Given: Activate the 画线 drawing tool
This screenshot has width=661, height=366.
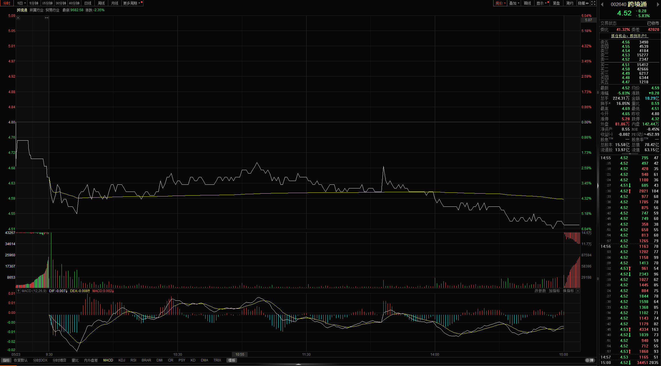Looking at the screenshot, I should pos(527,3).
